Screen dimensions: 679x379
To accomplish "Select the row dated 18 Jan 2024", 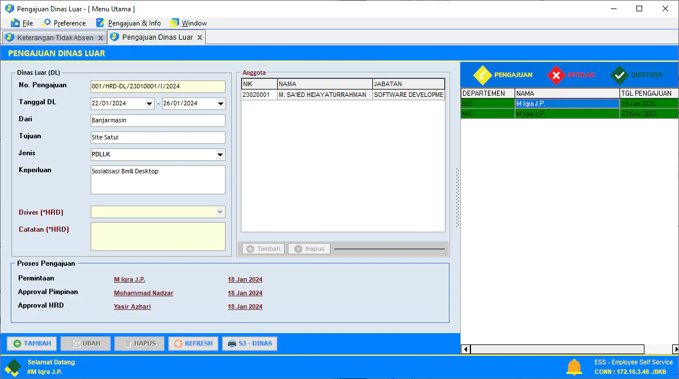I will pyautogui.click(x=570, y=104).
